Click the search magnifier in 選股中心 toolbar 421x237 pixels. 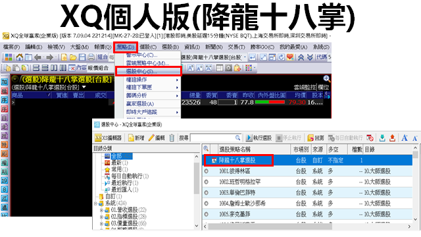click(x=237, y=138)
